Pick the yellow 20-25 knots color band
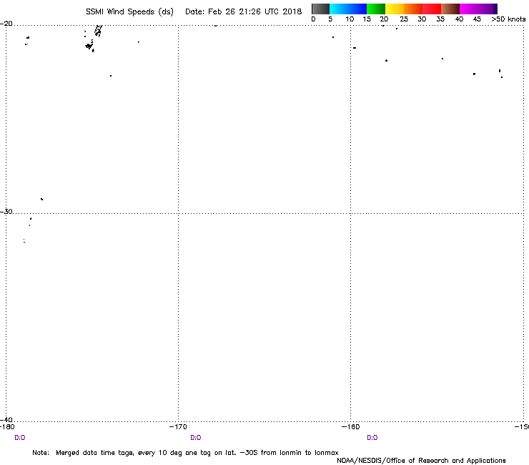 [395, 9]
